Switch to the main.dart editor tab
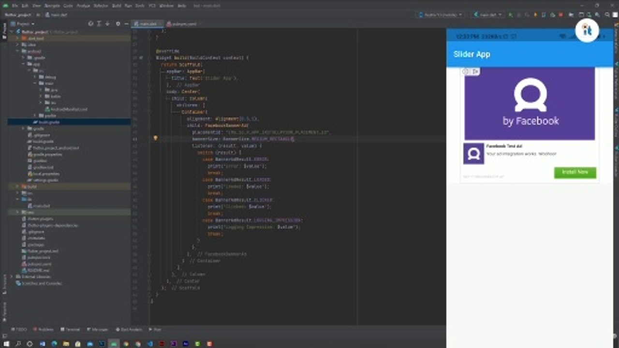Viewport: 619px width, 348px height. click(x=147, y=24)
